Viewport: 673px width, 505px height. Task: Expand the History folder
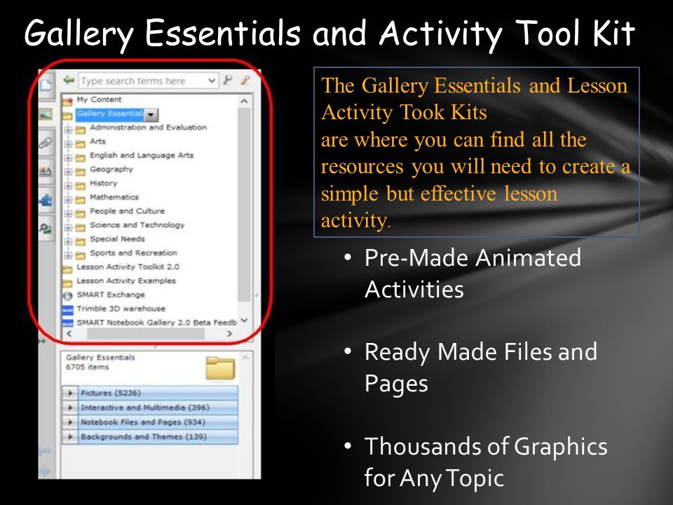point(68,185)
